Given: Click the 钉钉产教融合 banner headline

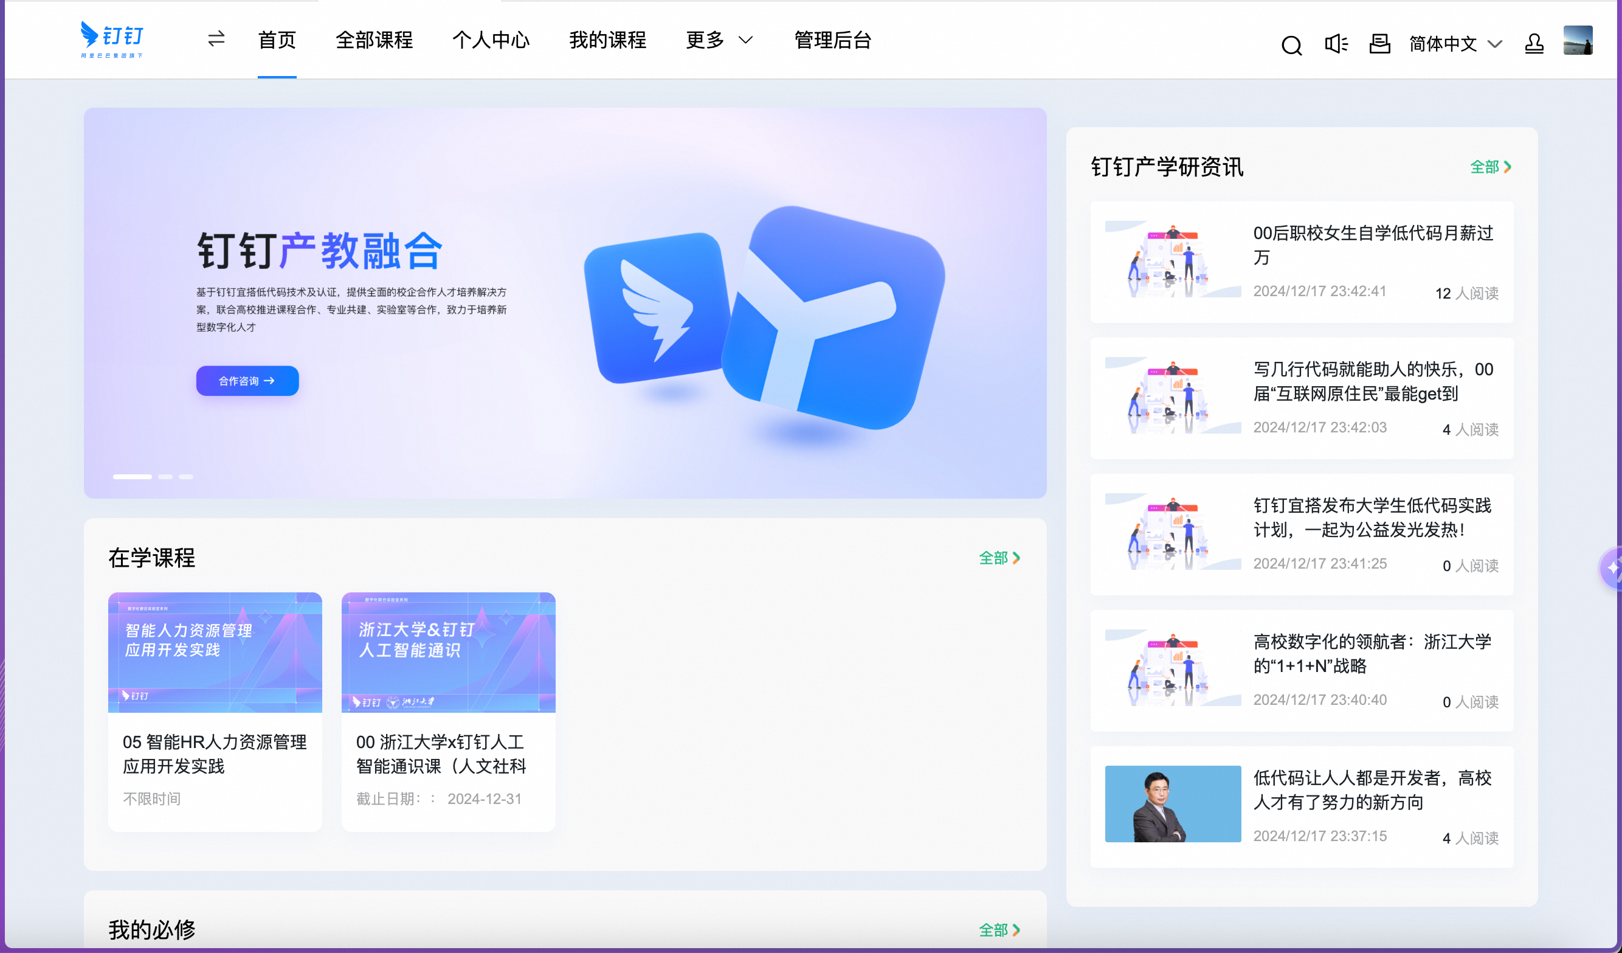Looking at the screenshot, I should click(x=320, y=251).
